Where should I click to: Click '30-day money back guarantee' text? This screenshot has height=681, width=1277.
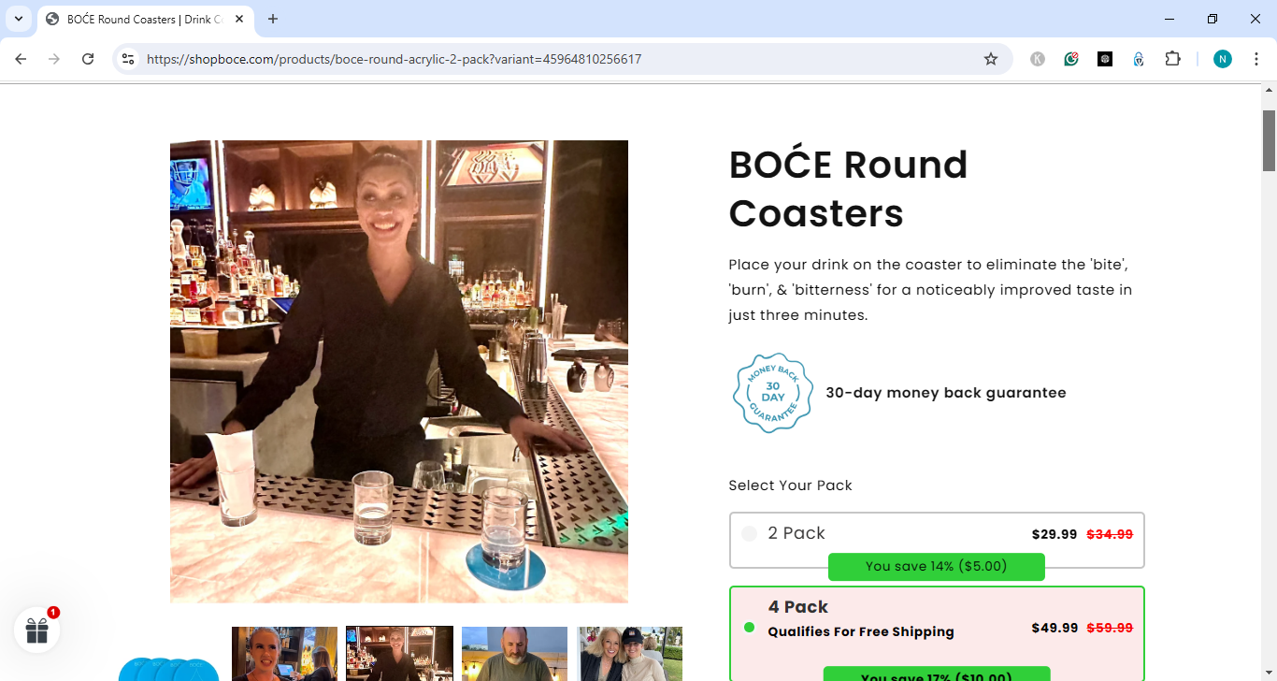pos(946,393)
